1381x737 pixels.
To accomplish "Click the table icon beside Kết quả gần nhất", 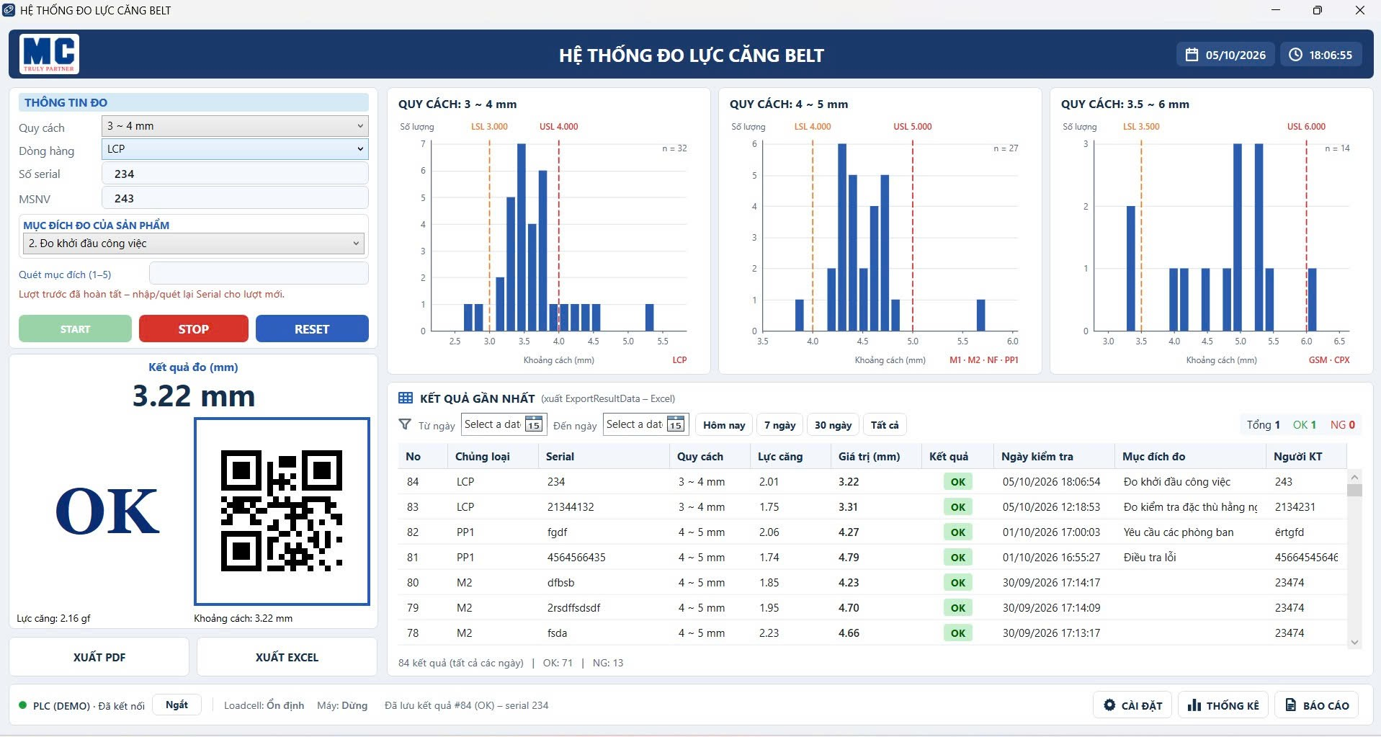I will click(406, 398).
